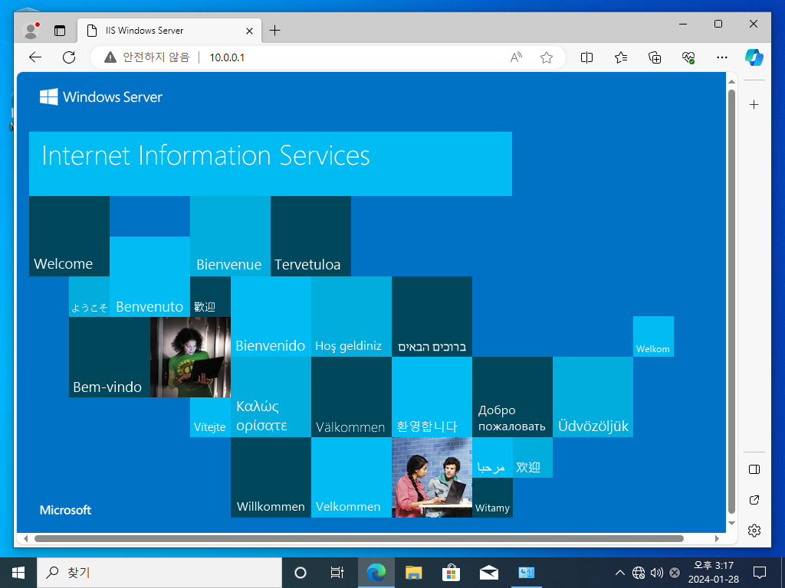Add this page to favorites star
This screenshot has width=785, height=588.
[x=546, y=57]
